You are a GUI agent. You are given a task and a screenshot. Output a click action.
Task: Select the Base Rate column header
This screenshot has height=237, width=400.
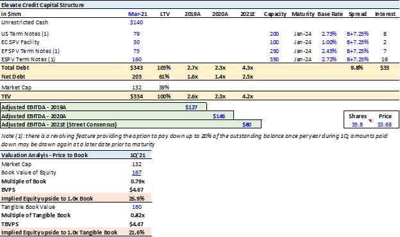[x=330, y=14]
